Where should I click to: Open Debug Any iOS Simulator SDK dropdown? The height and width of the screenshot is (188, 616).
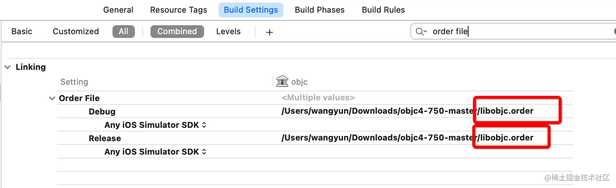(155, 125)
